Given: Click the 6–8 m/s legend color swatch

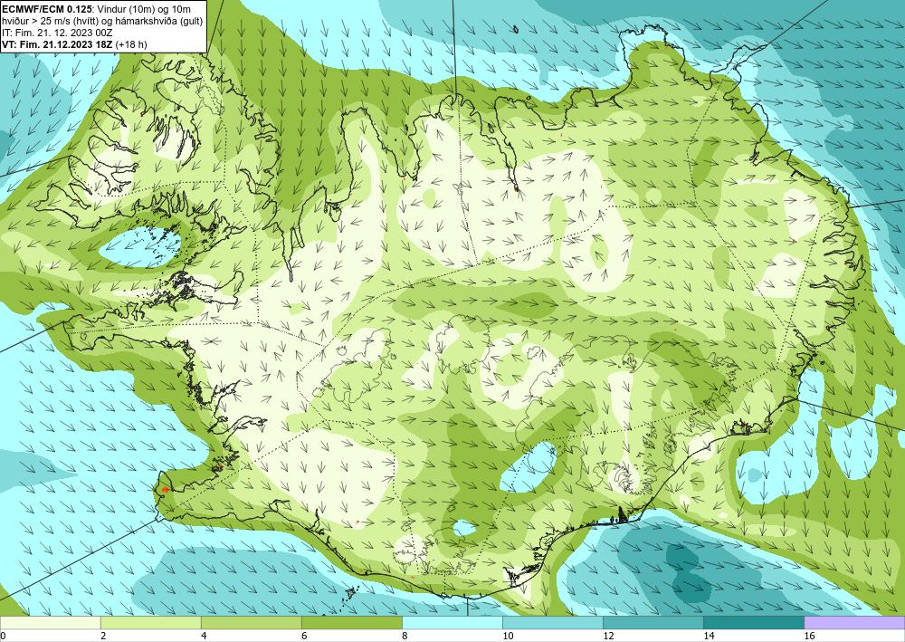Looking at the screenshot, I should (x=351, y=622).
